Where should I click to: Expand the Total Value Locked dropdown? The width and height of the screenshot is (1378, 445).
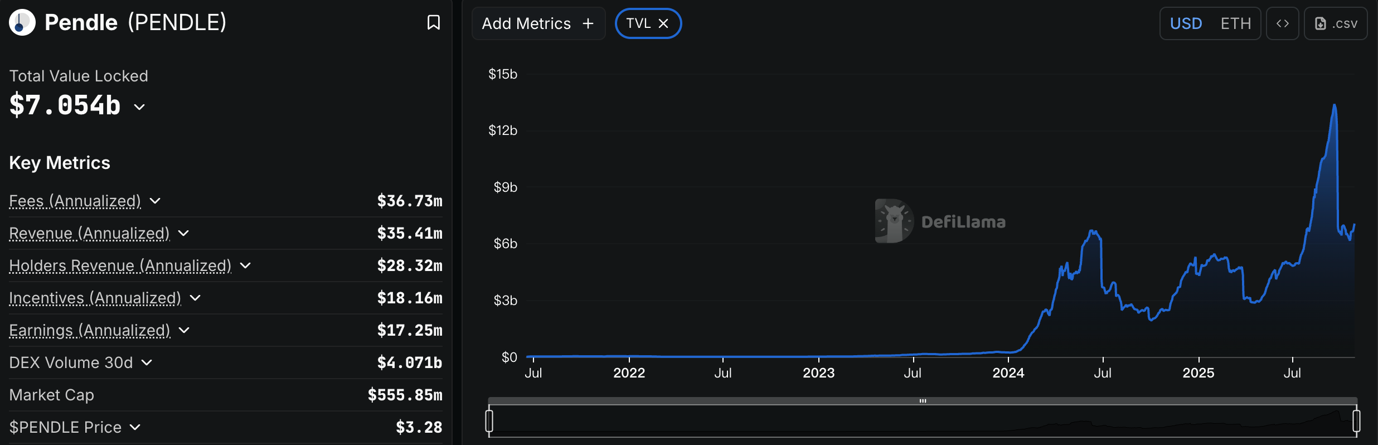click(x=138, y=107)
